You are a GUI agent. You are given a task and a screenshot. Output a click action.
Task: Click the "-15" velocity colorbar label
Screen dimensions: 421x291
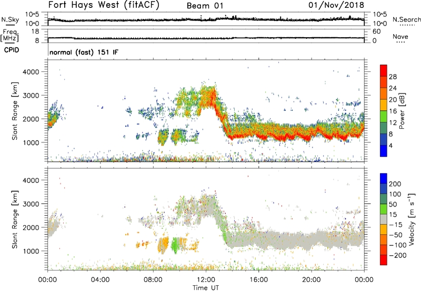point(396,225)
